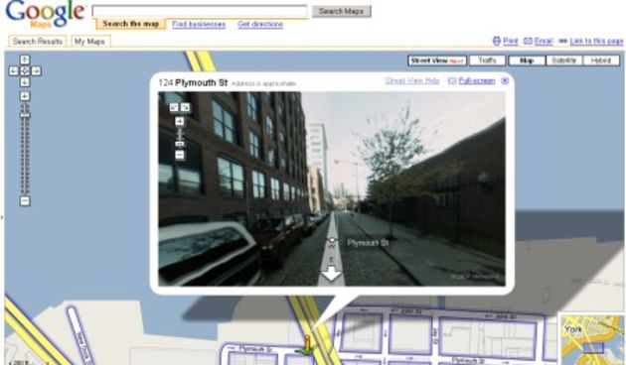Zoom in the Street View image
Viewport: 626px width, 365px height.
point(180,122)
